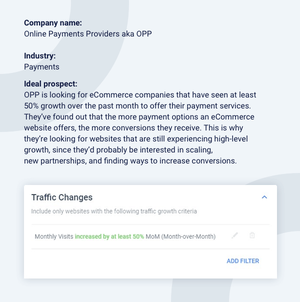This screenshot has width=300, height=302.
Task: Click the line starting 'growth, since they'd probably'
Action: (102, 150)
